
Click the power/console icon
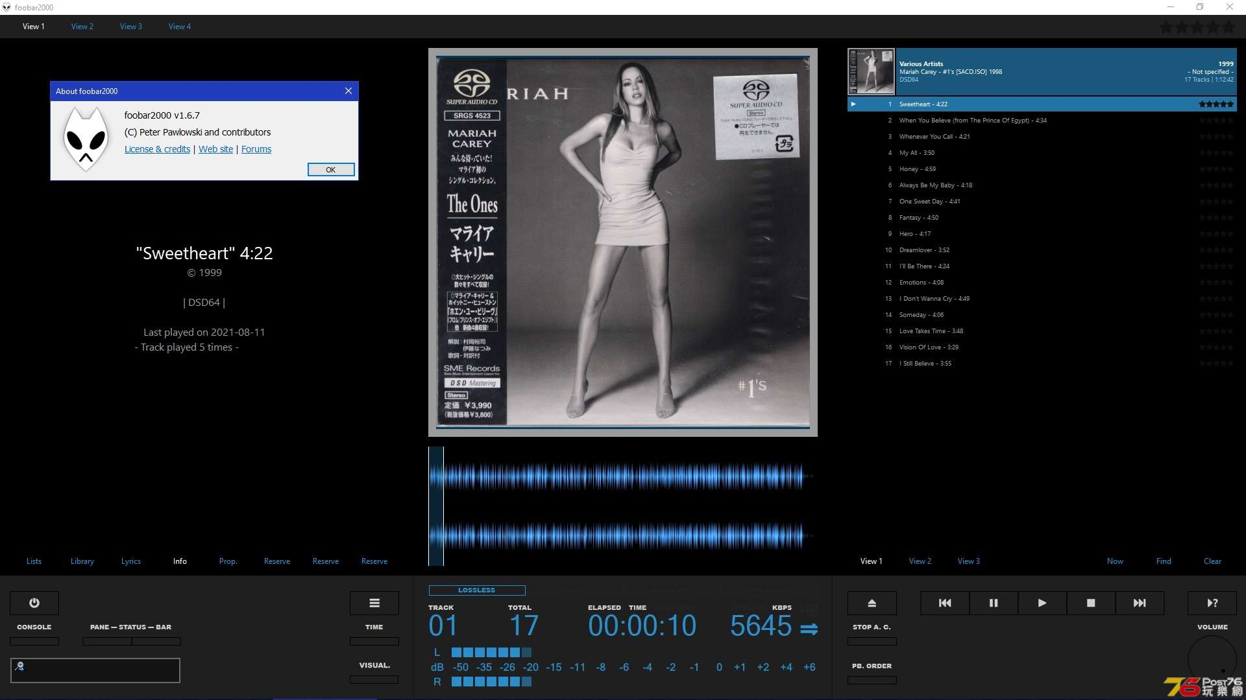[x=34, y=603]
